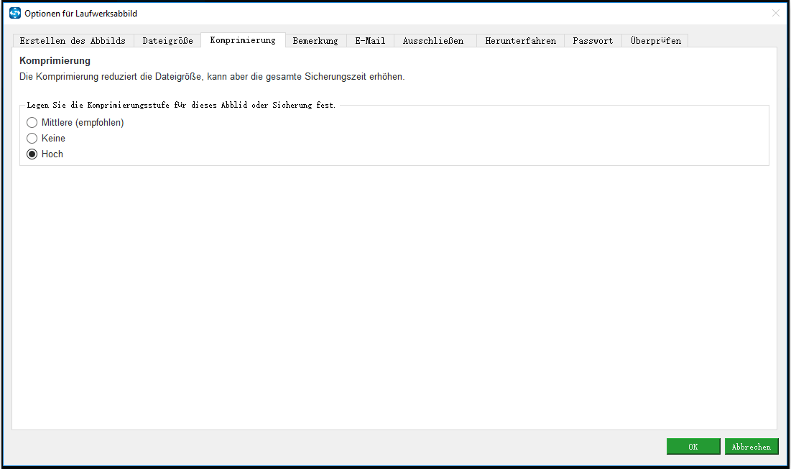This screenshot has width=791, height=469.
Task: Go to the Bemerkung tab
Action: 315,41
